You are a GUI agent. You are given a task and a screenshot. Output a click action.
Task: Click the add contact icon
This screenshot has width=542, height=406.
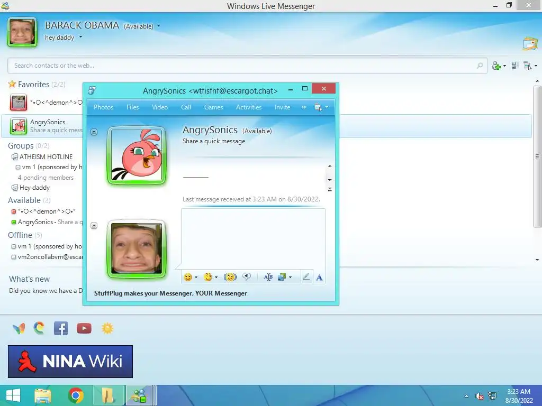[x=496, y=66]
